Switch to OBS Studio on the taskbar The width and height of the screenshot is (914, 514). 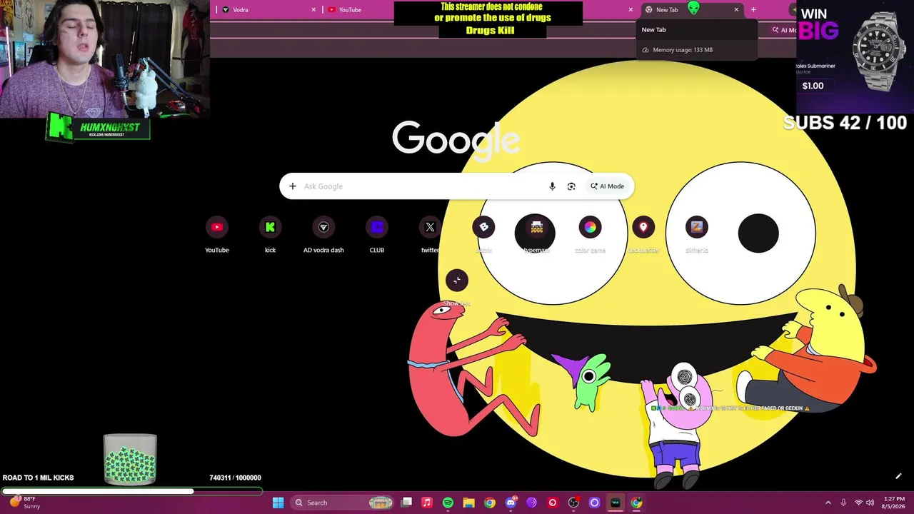click(573, 503)
